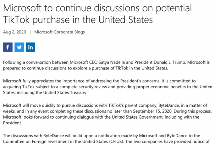Click the separator bar after the date
This screenshot has width=215, height=145.
pyautogui.click(x=30, y=32)
